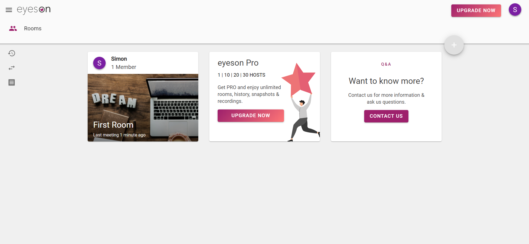
Task: Click Upgrade Now on eyeson Pro card
Action: (251, 116)
